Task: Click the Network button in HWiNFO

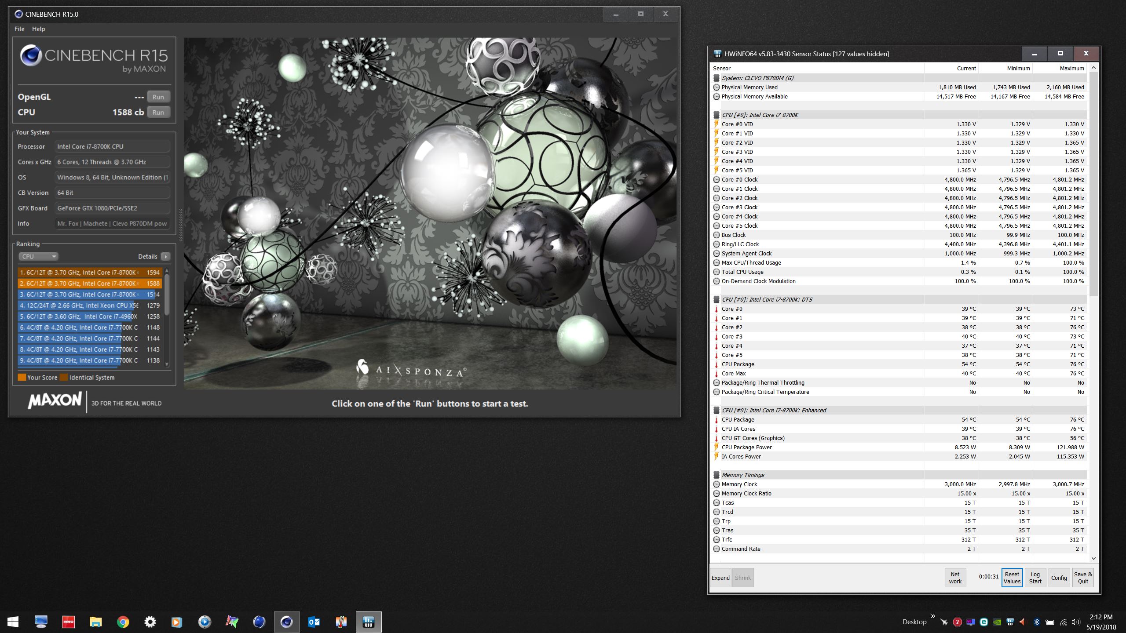Action: 955,578
